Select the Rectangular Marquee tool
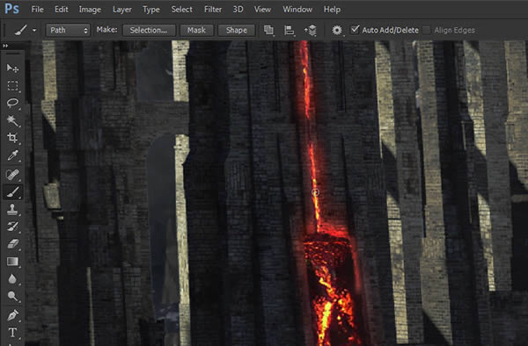 coord(12,86)
